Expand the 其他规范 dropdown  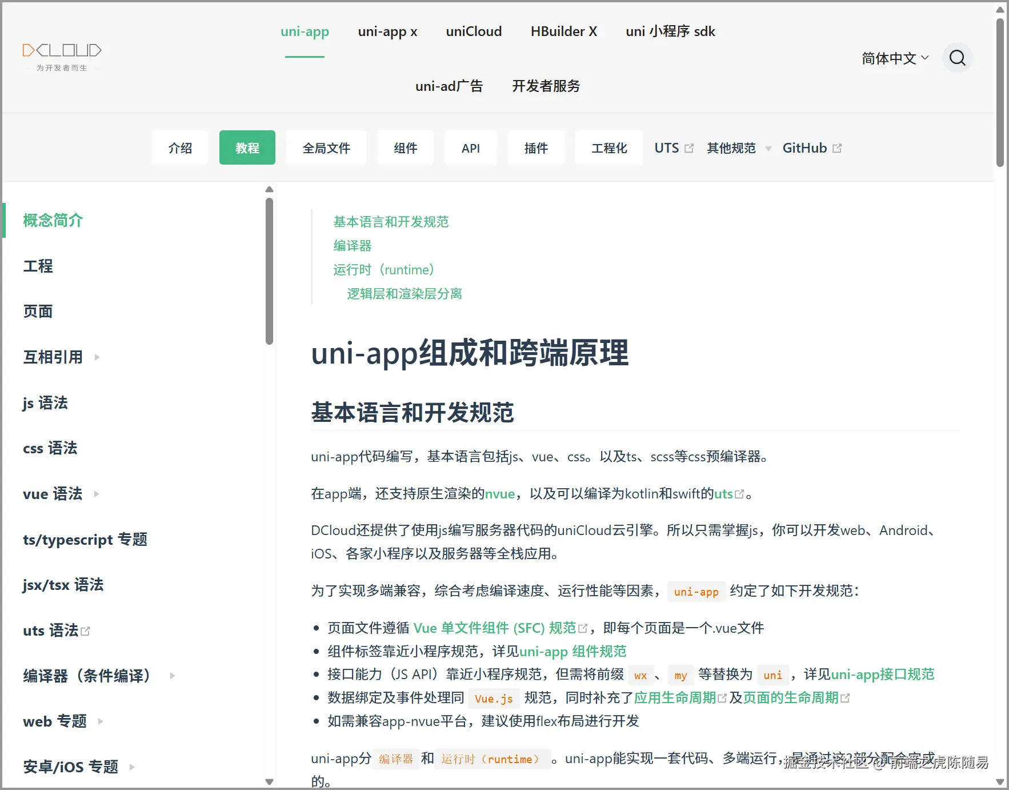[739, 148]
